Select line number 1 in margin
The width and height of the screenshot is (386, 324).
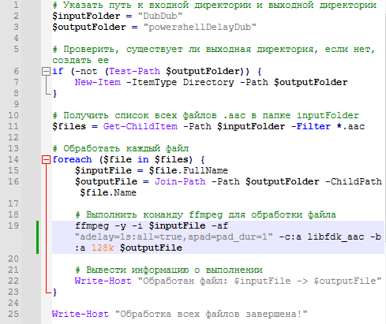(x=16, y=5)
